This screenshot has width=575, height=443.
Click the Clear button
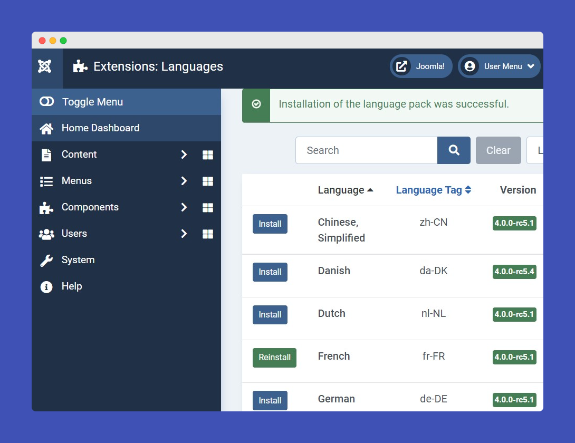pyautogui.click(x=499, y=150)
